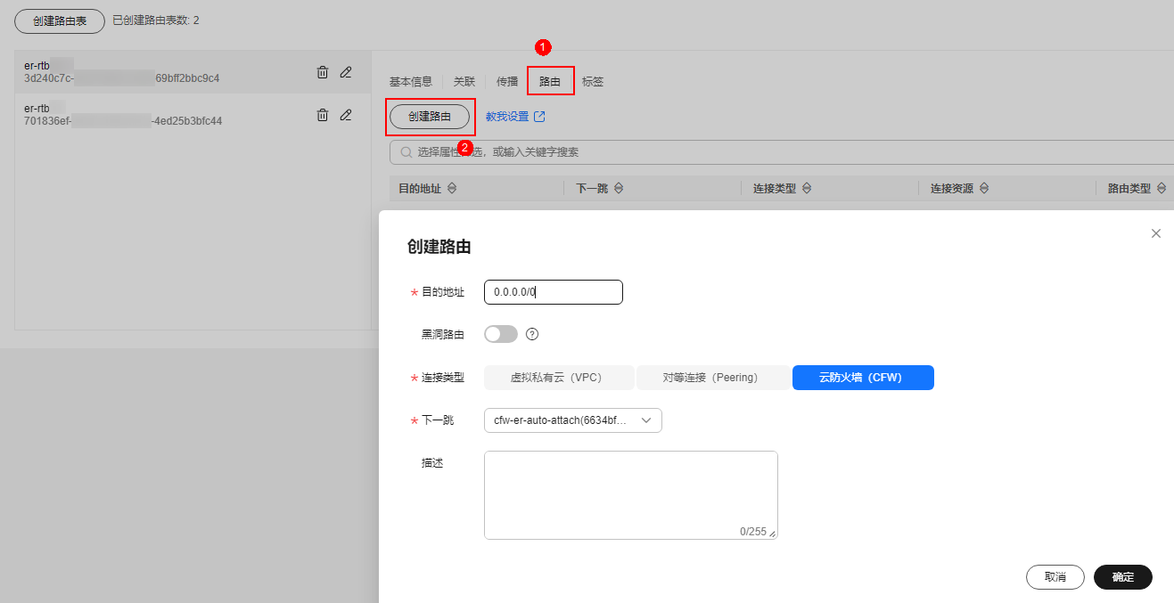Toggle the 黑洞路由 switch
Viewport: 1174px width, 603px height.
point(500,334)
